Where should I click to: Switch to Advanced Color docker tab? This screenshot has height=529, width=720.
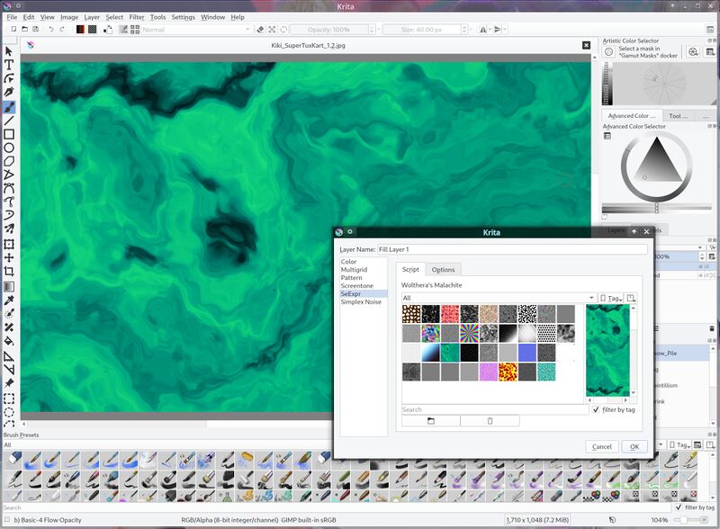pyautogui.click(x=632, y=116)
